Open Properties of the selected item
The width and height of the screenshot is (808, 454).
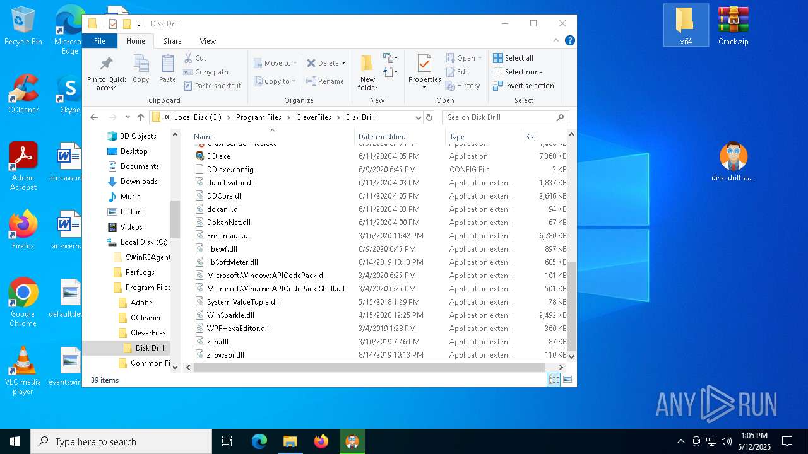(x=424, y=72)
